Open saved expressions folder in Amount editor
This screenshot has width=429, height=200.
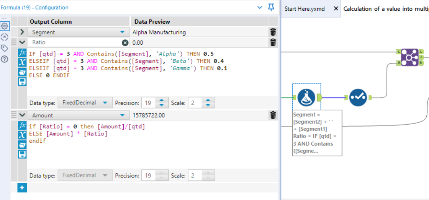tap(22, 145)
